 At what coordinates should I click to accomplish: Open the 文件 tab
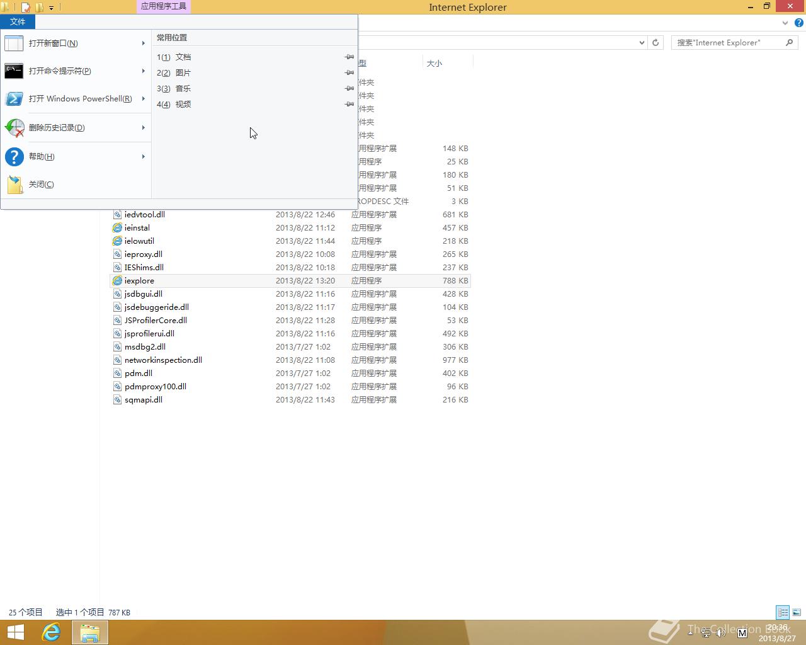(18, 21)
